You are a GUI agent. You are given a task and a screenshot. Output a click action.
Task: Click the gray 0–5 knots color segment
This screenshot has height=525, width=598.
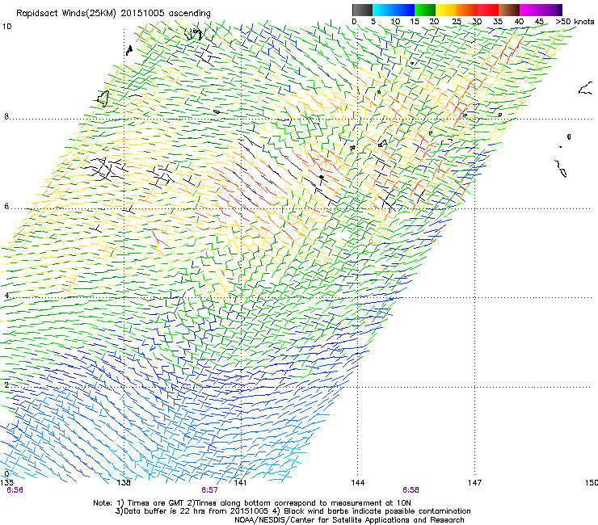[362, 10]
